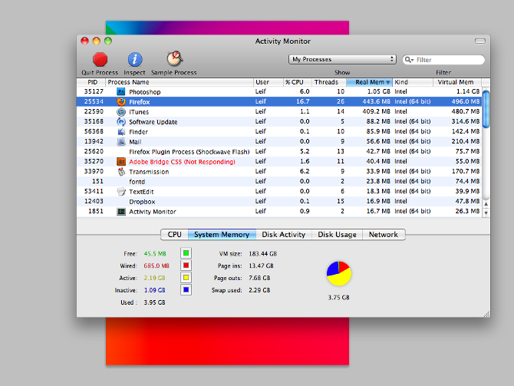Image resolution: width=514 pixels, height=386 pixels.
Task: Click the green Free memory color swatch
Action: click(x=186, y=253)
